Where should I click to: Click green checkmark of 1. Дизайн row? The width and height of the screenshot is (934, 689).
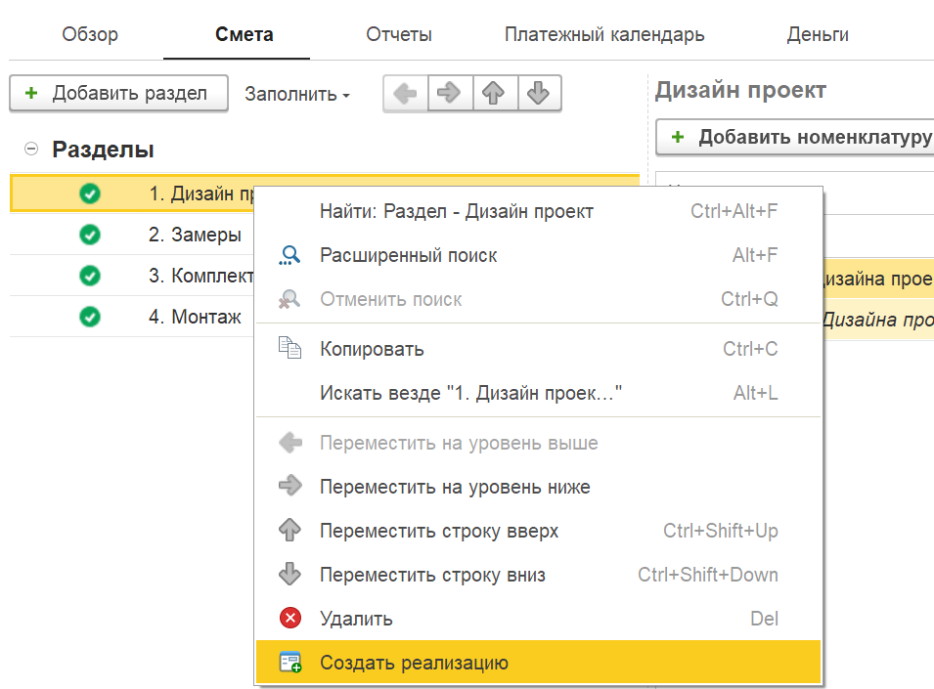(x=90, y=194)
